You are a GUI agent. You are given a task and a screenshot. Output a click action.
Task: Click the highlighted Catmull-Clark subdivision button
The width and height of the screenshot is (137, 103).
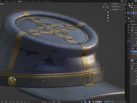click(x=134, y=51)
